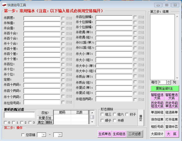Focus the 定胆 input field
The width and height of the screenshot is (182, 141).
point(42,80)
